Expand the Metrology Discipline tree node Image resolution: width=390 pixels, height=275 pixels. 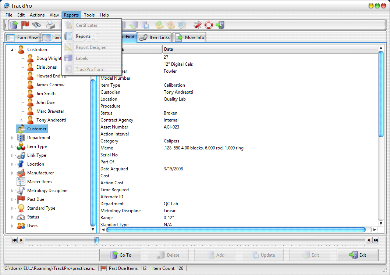click(12, 191)
